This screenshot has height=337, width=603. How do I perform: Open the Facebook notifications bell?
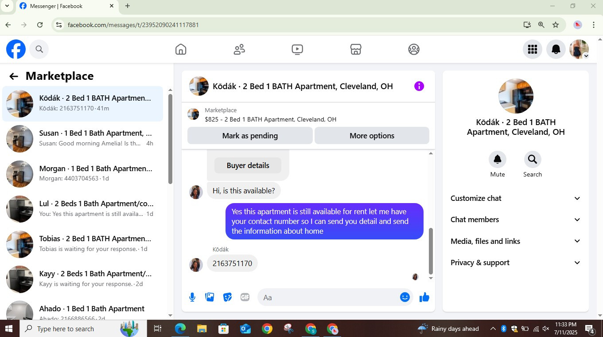coord(556,49)
